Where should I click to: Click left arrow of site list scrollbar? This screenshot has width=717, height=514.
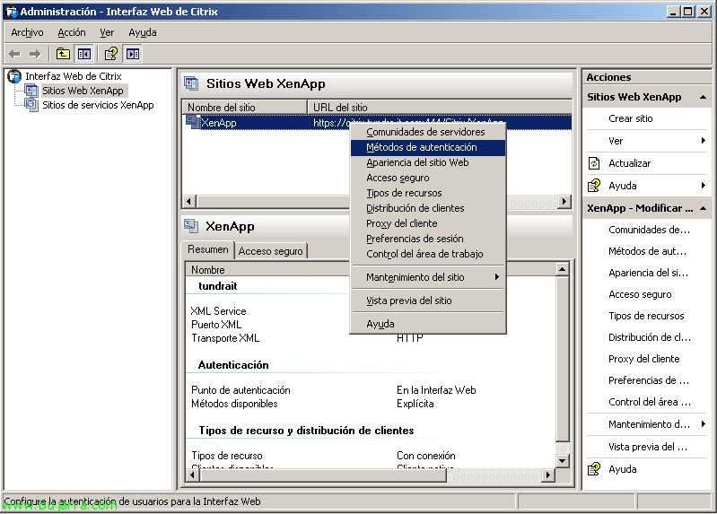tap(188, 201)
